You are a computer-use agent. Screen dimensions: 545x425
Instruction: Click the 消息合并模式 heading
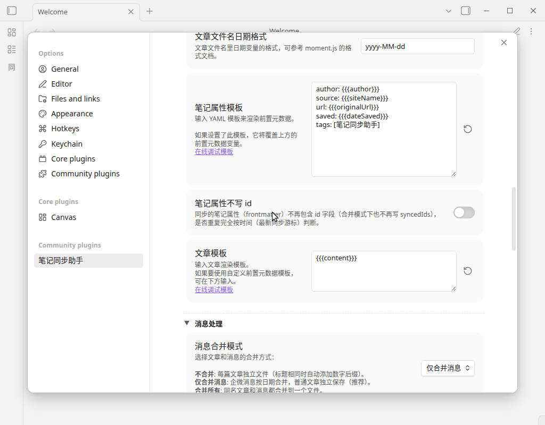click(219, 346)
